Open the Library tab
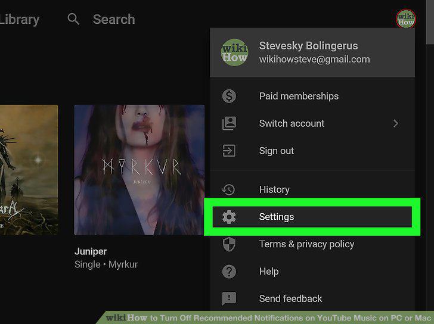 (19, 20)
